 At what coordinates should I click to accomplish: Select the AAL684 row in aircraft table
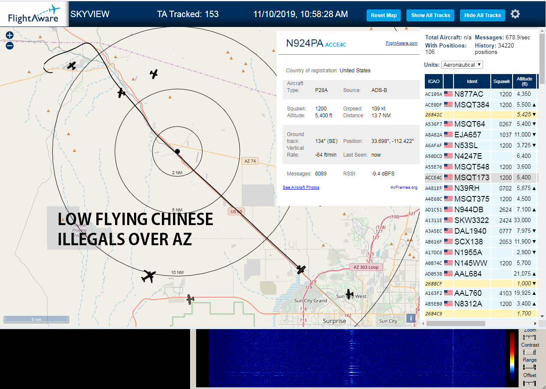[x=481, y=273]
